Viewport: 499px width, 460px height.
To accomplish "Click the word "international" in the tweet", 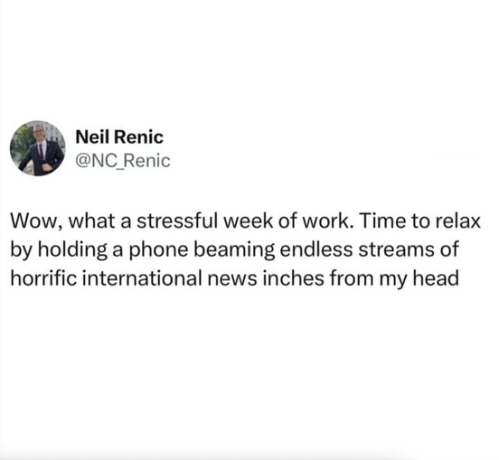I will tap(142, 278).
